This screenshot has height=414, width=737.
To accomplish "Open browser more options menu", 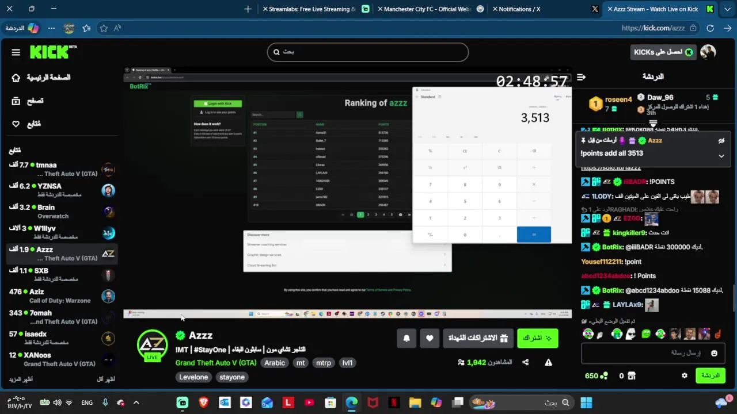I will point(52,28).
